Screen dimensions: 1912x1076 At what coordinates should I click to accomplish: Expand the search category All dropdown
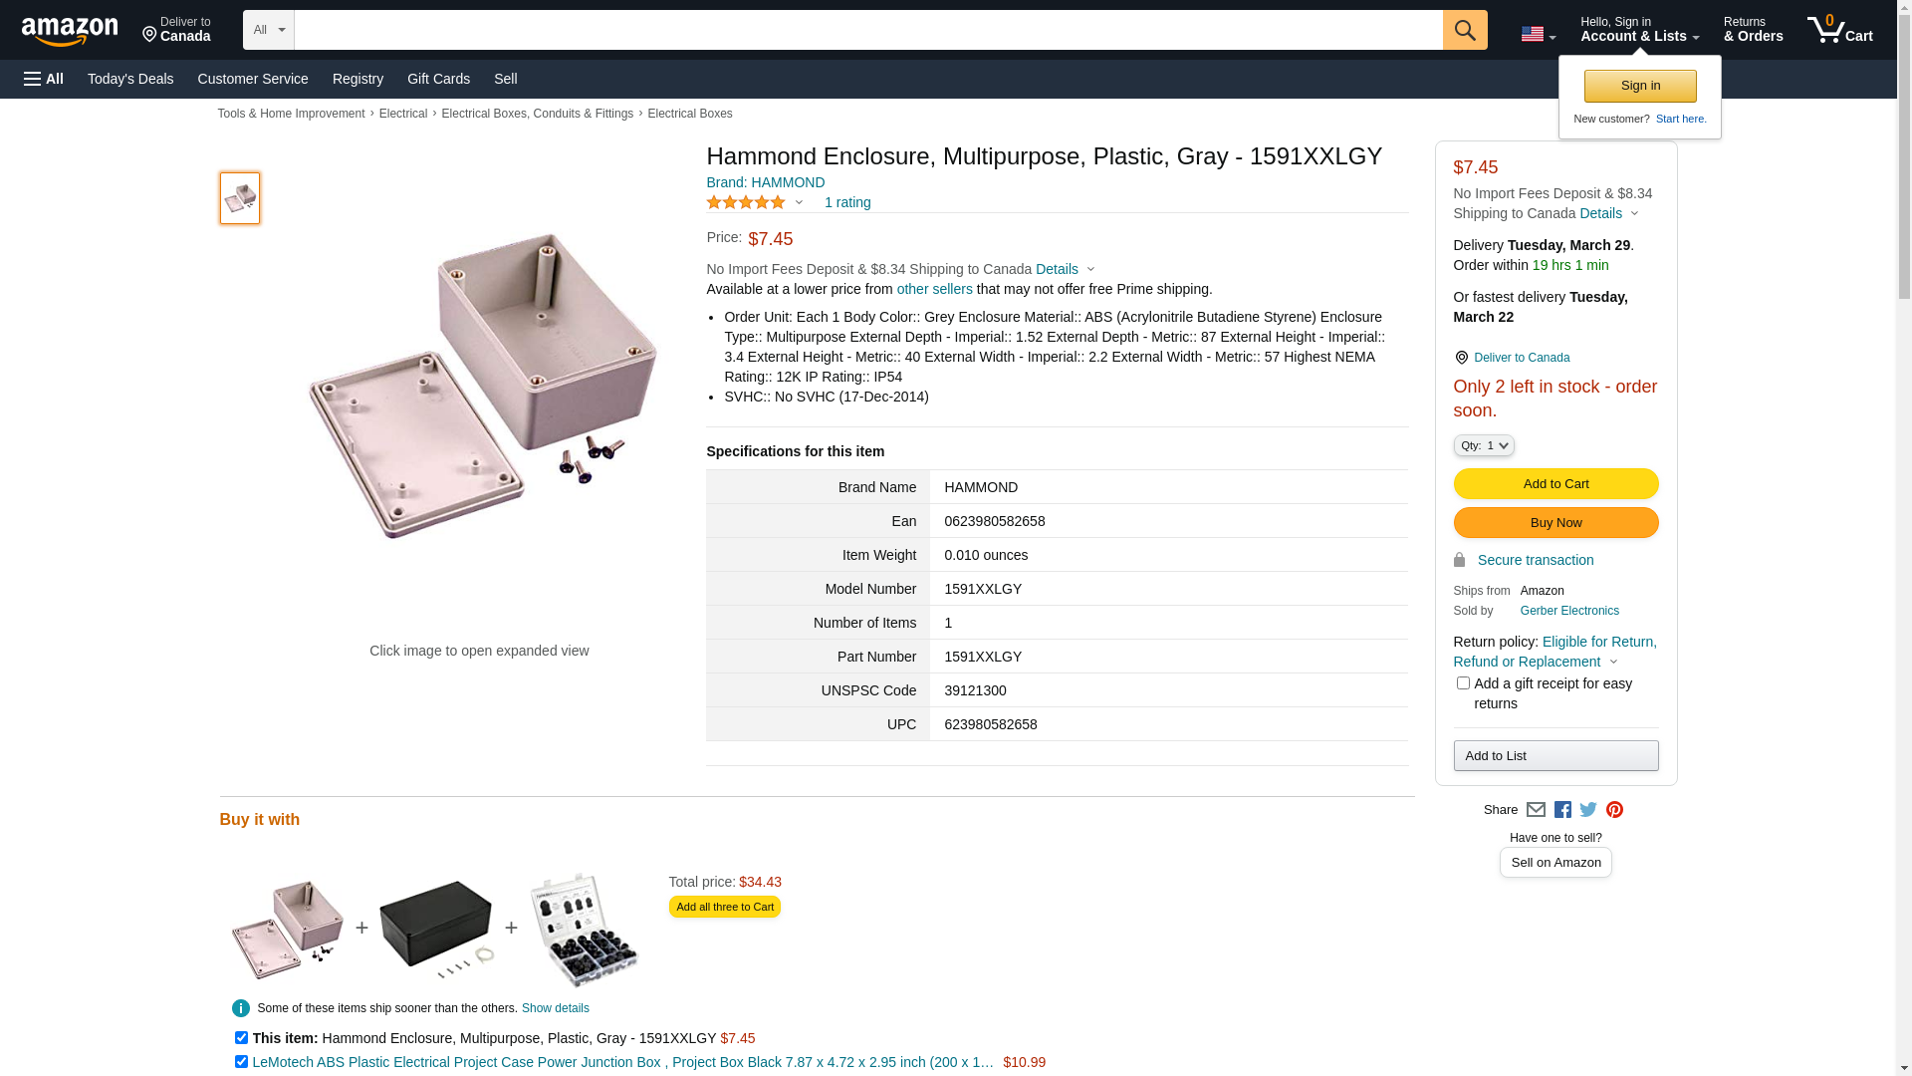click(269, 30)
